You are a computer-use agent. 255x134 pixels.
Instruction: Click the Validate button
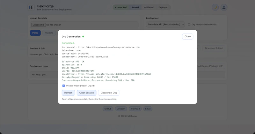(x=49, y=33)
